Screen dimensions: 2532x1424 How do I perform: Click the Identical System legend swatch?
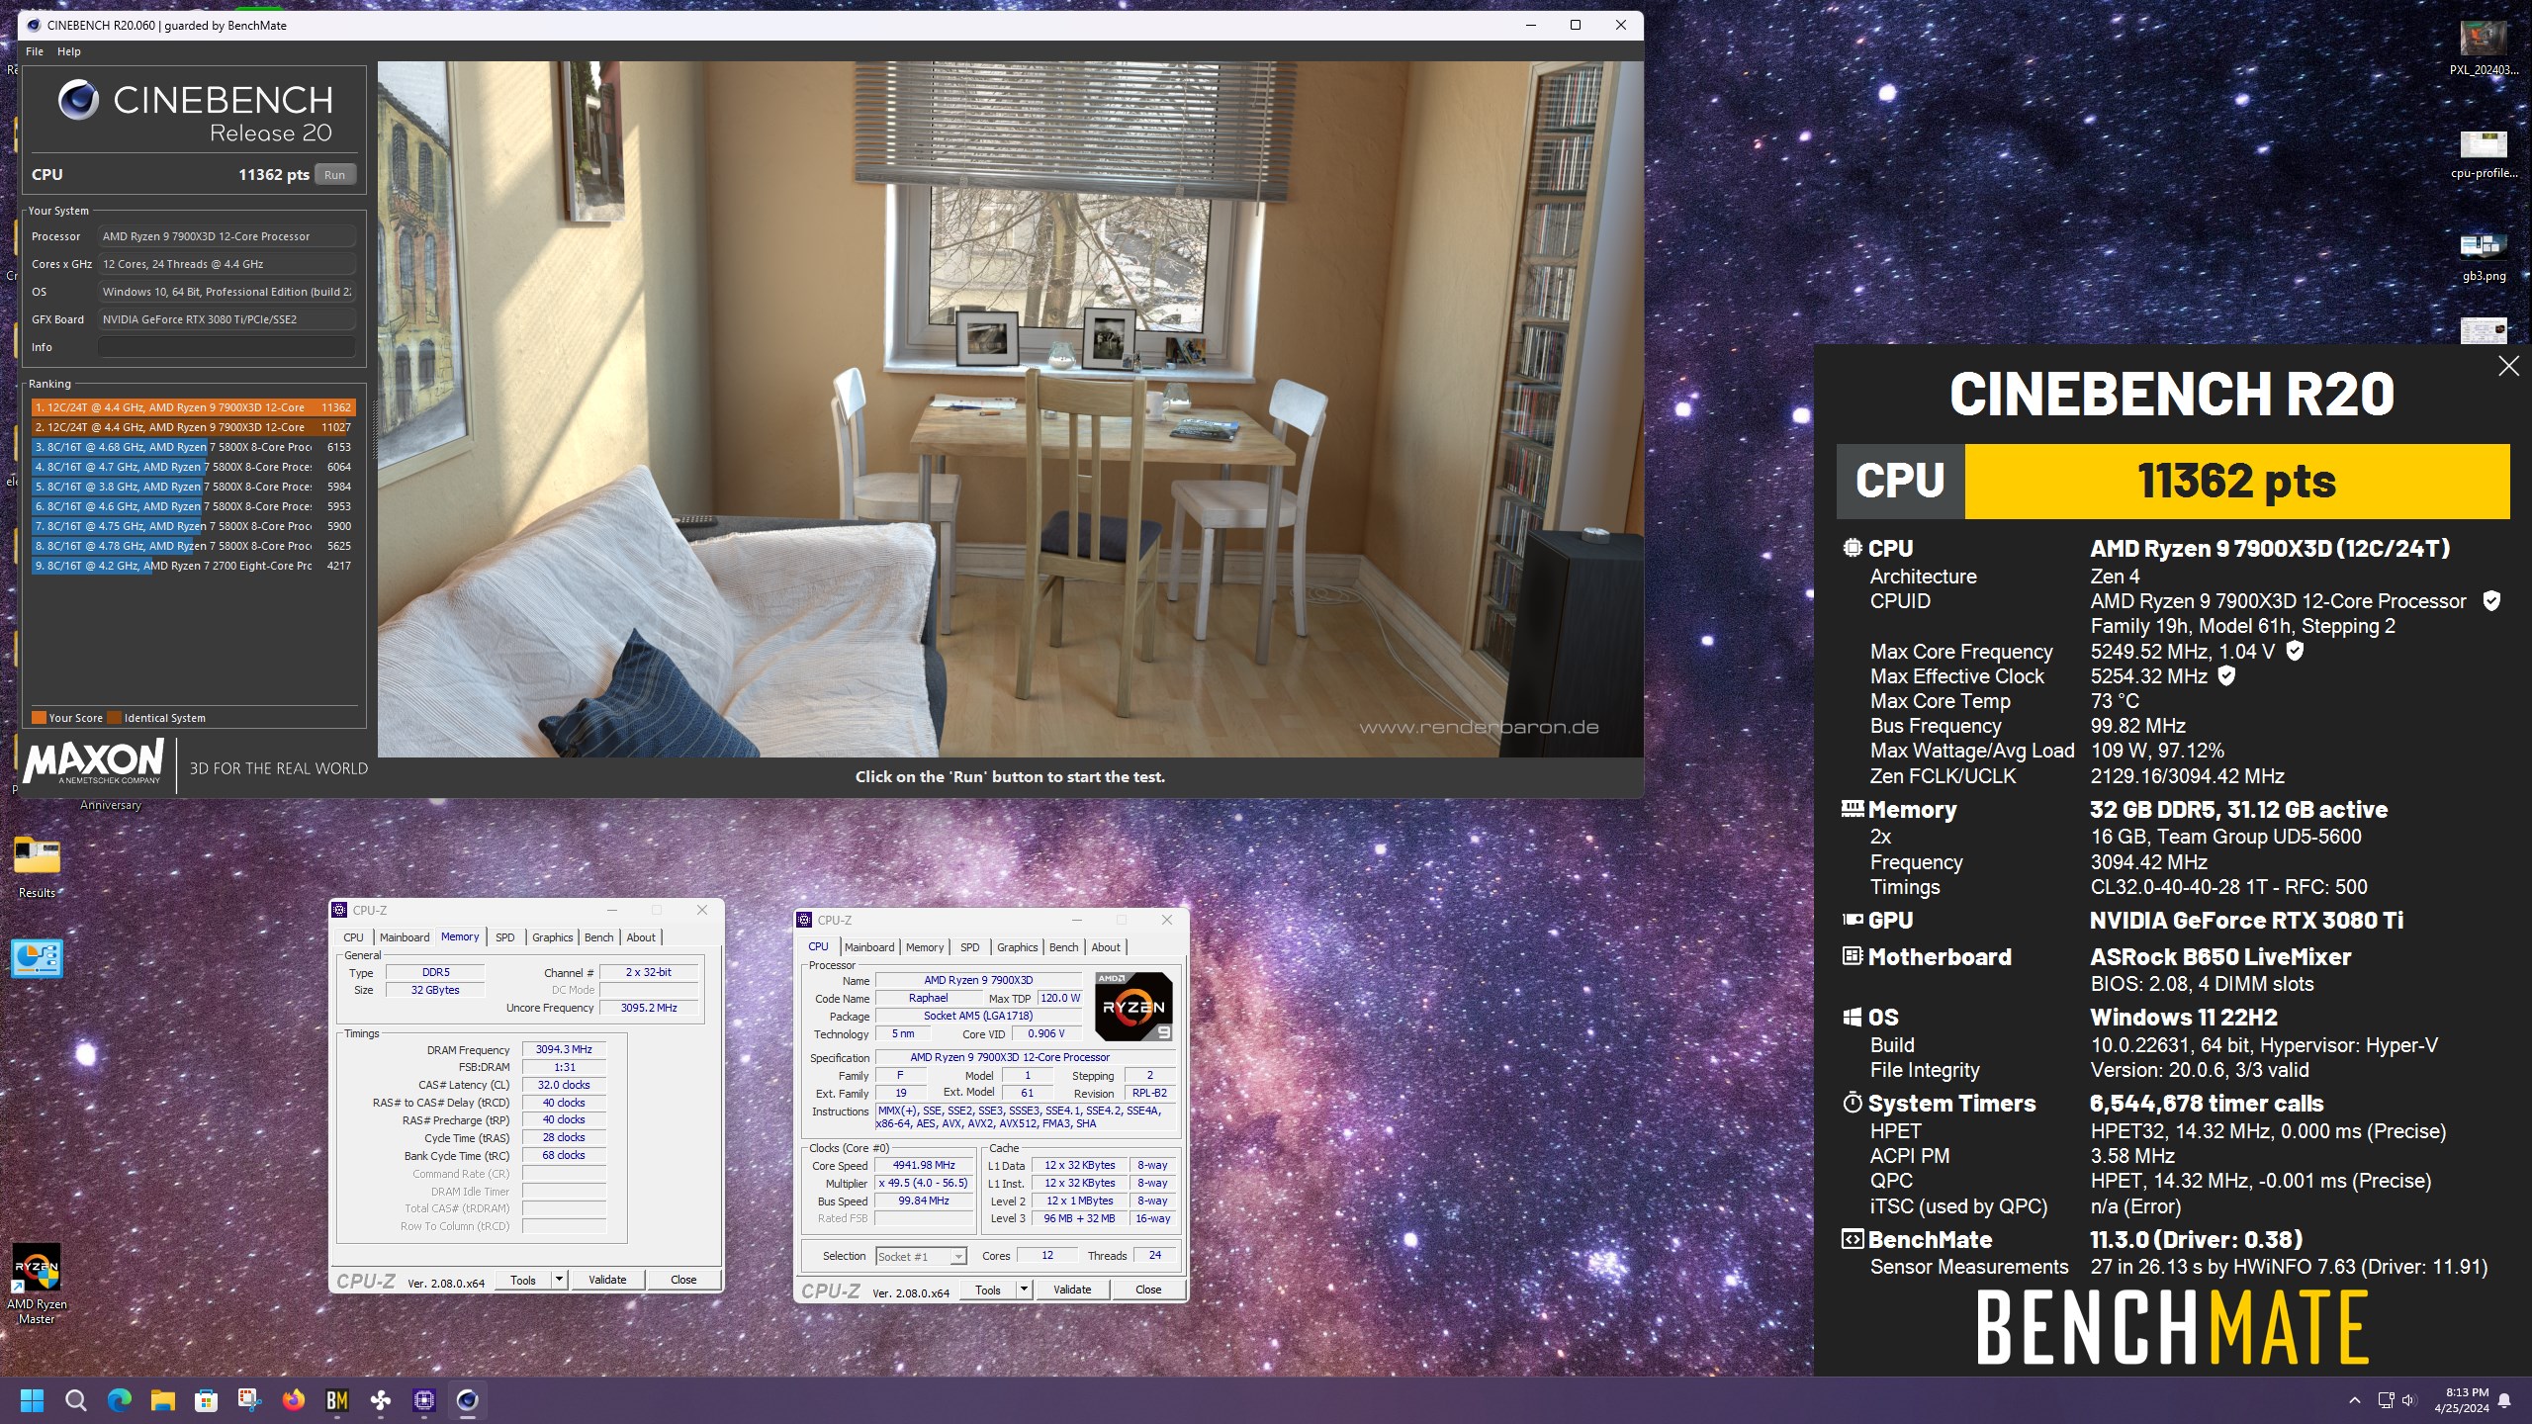[114, 718]
